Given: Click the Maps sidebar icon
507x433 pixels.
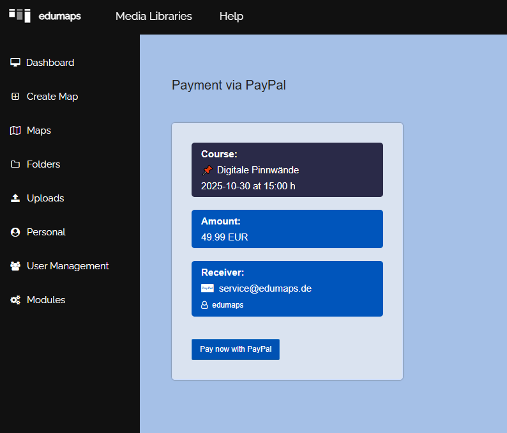Looking at the screenshot, I should tap(15, 130).
